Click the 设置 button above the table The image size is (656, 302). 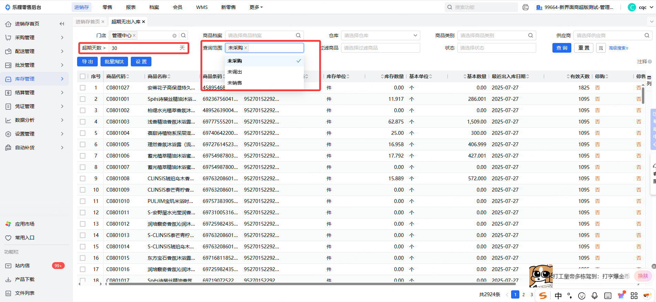coord(141,62)
